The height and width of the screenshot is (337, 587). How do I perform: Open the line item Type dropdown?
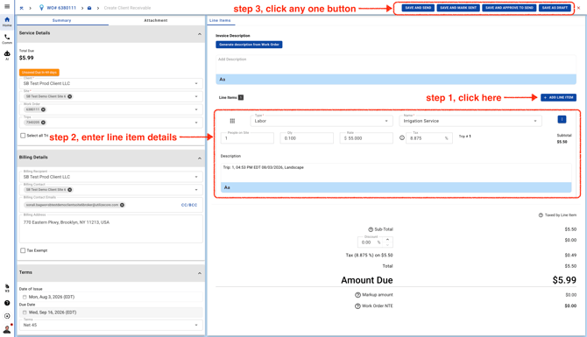[322, 121]
